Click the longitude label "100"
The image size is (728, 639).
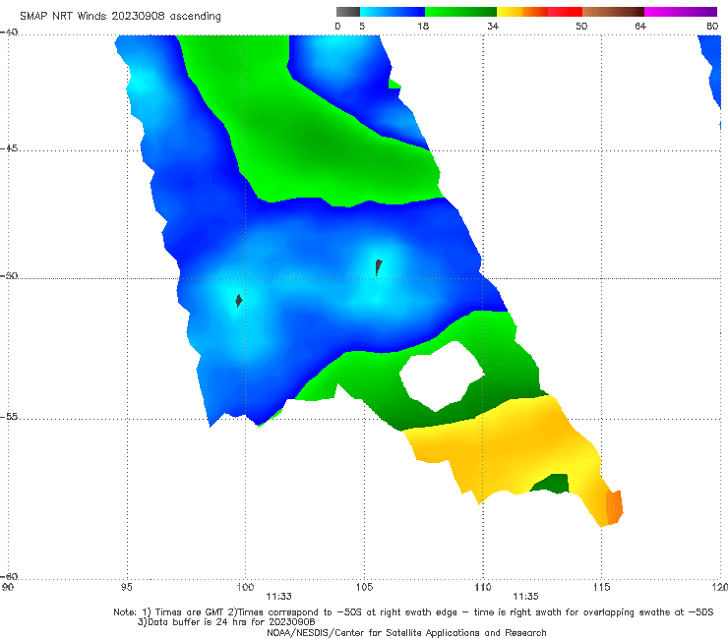245,587
